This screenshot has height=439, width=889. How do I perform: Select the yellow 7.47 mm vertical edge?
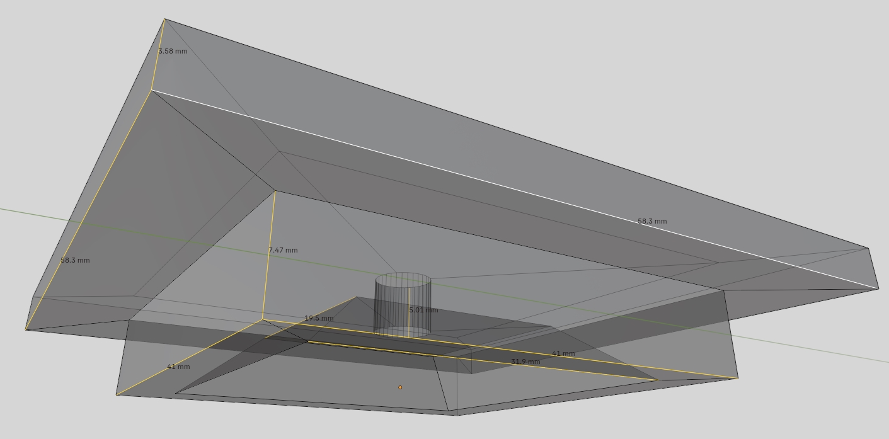coord(269,255)
